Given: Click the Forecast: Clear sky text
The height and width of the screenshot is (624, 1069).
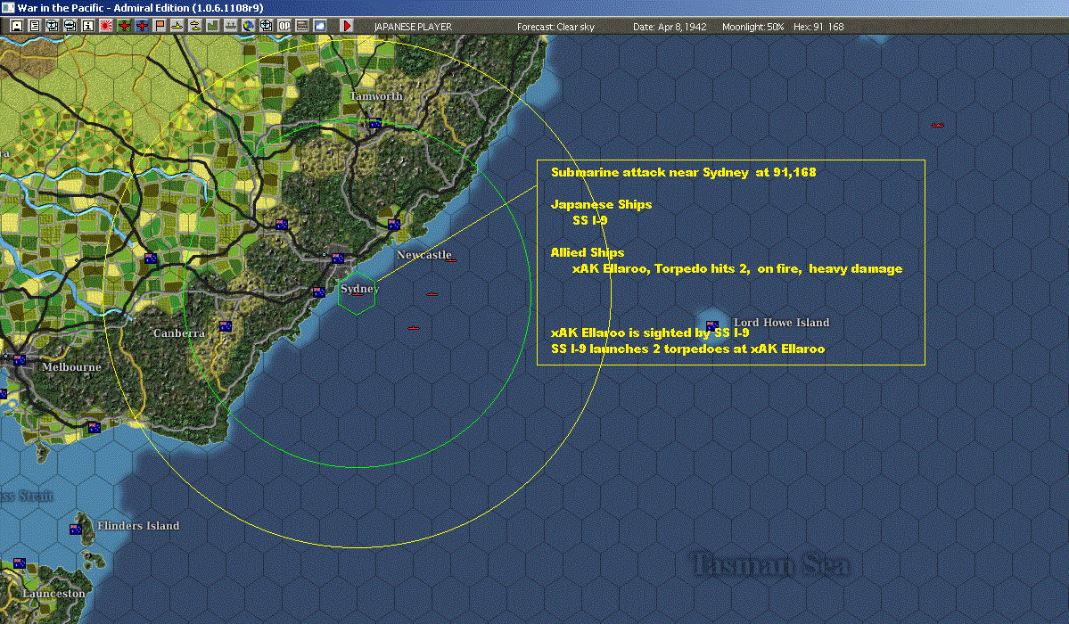Looking at the screenshot, I should pos(555,27).
